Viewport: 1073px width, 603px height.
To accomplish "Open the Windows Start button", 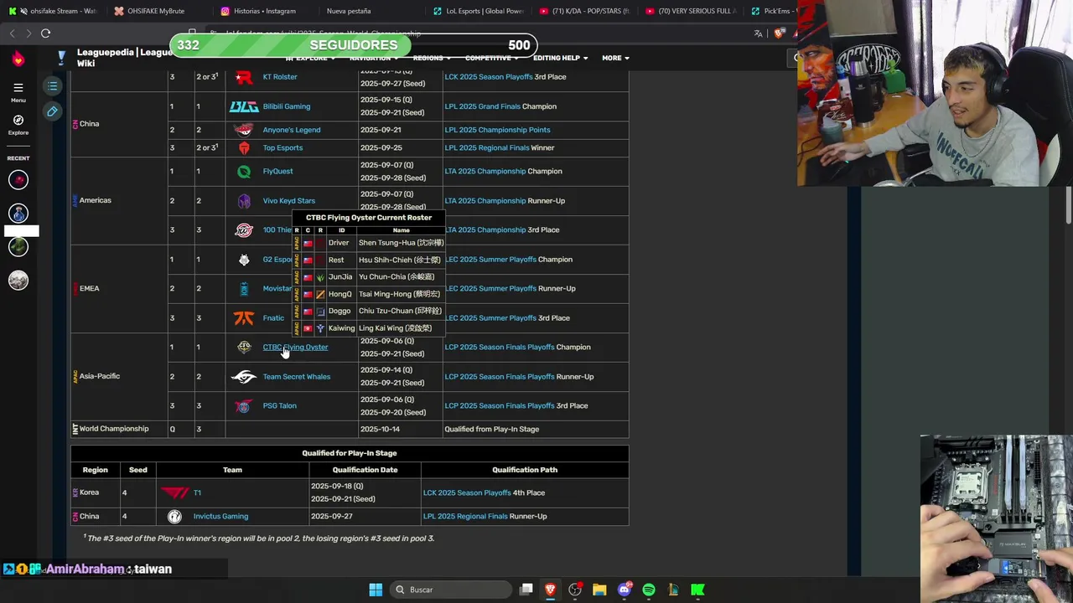I will 376,590.
